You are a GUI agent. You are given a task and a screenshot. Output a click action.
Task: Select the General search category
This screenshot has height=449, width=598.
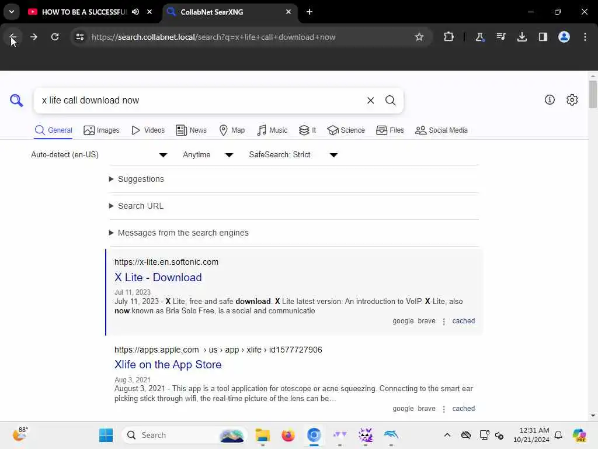tap(53, 130)
